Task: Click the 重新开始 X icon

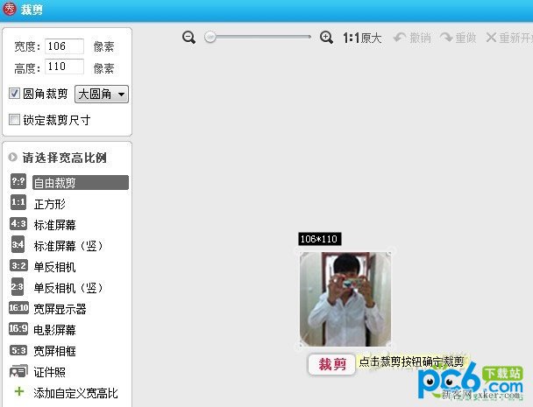Action: 491,38
